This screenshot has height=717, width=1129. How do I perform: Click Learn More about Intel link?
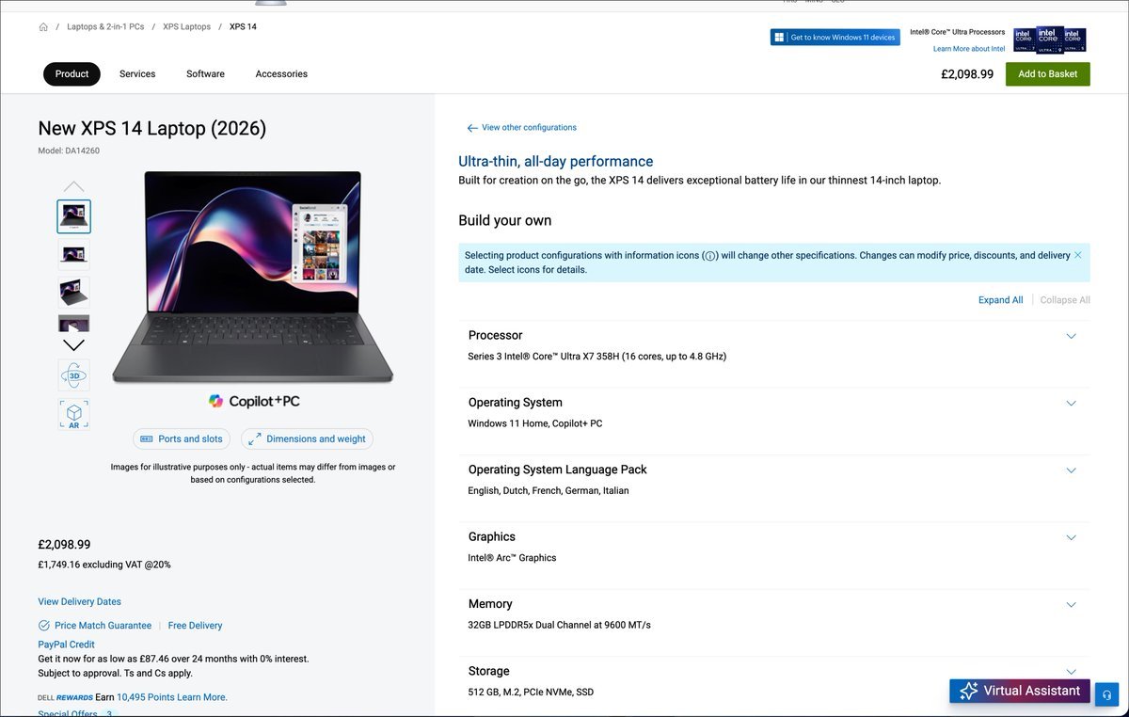(x=968, y=49)
